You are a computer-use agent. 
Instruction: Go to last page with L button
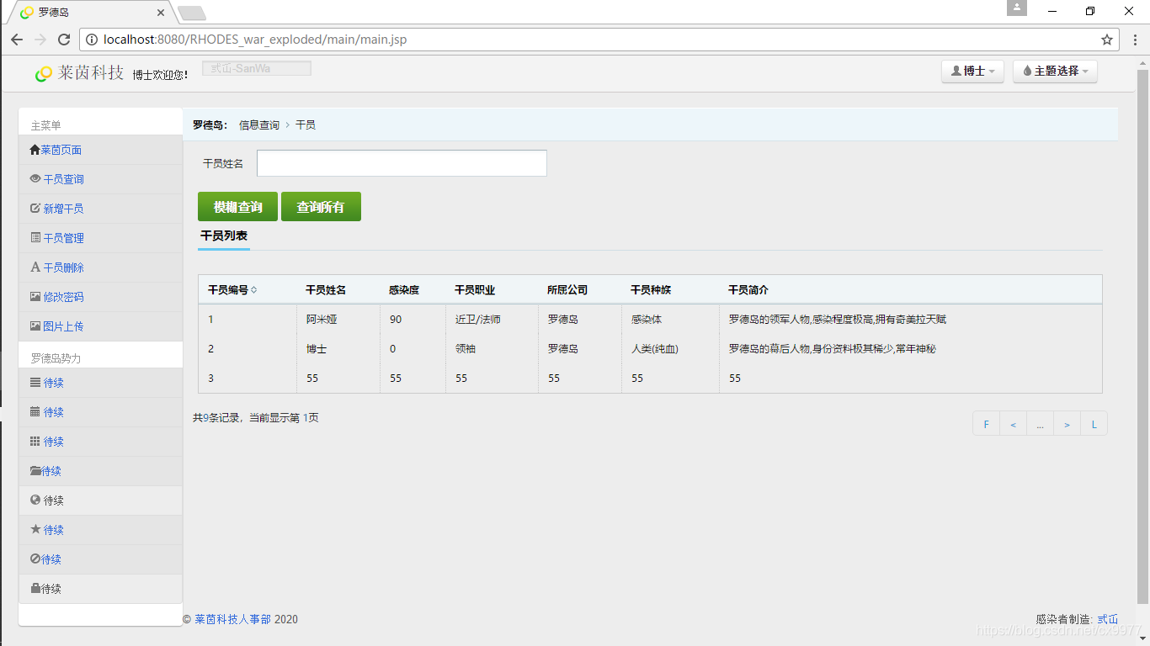1094,424
